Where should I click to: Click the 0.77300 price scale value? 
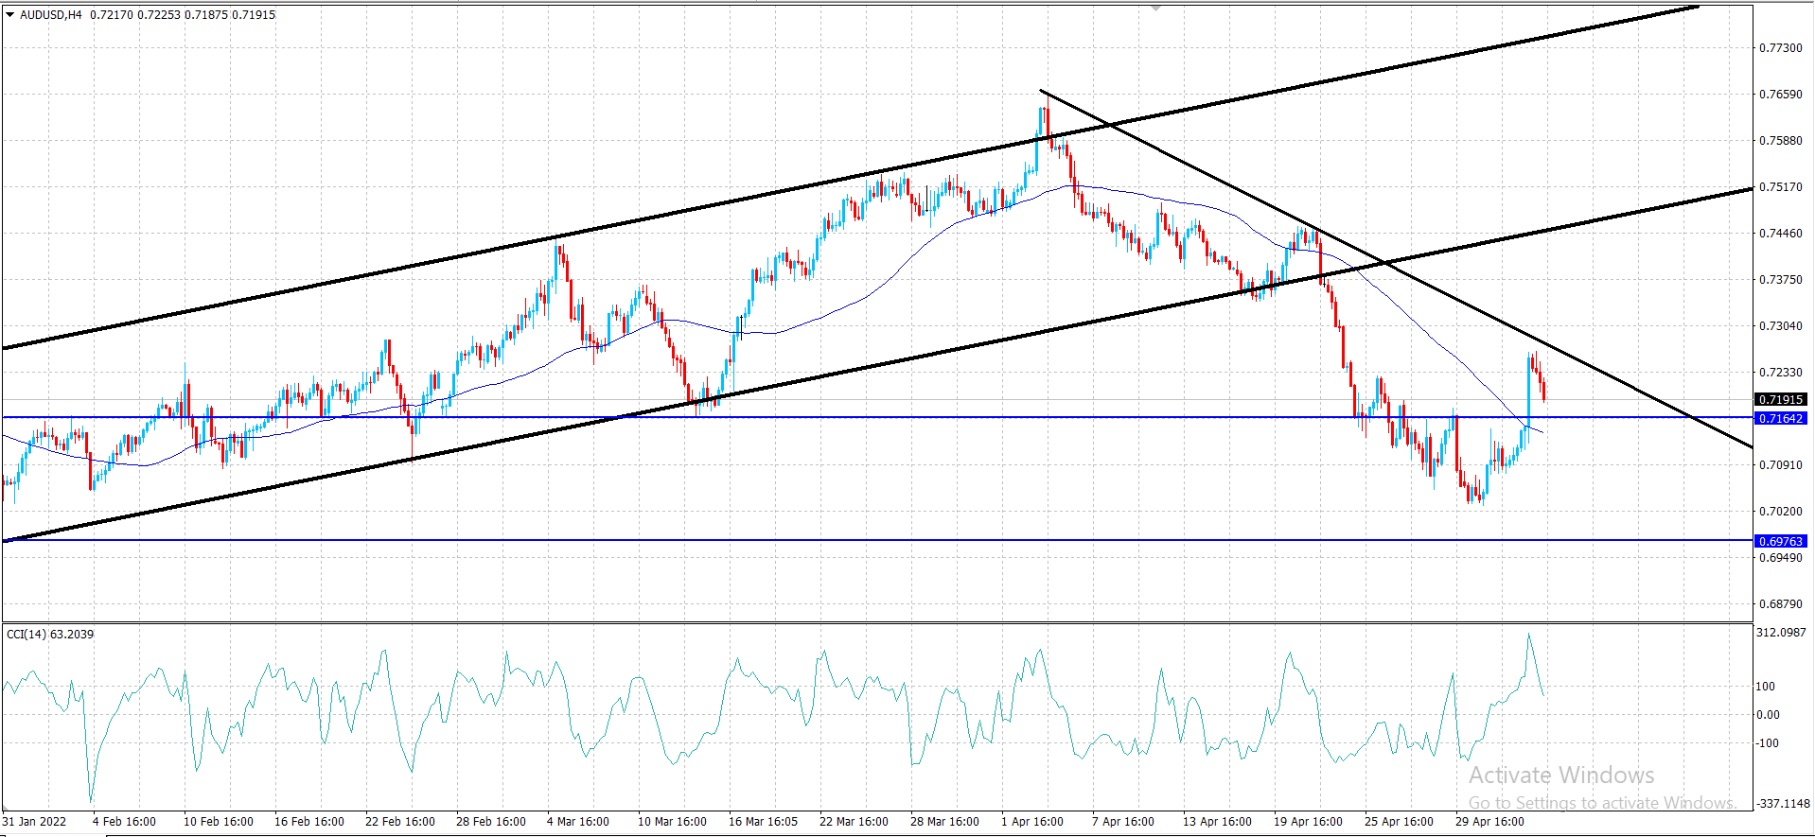[x=1780, y=47]
